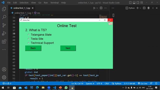
Task: Change end of line sequence CRLF
Action: point(107,83)
